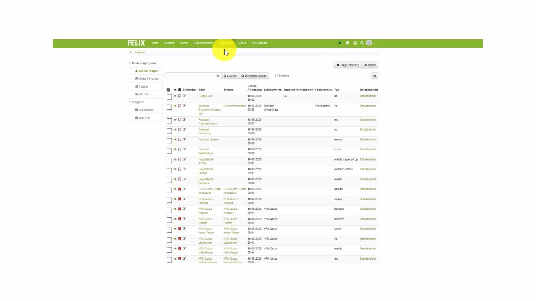
Task: Check the (Copy) 009 row checkbox
Action: pos(169,97)
